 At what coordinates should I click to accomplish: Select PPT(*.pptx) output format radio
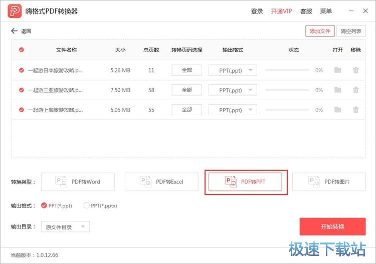(86, 205)
